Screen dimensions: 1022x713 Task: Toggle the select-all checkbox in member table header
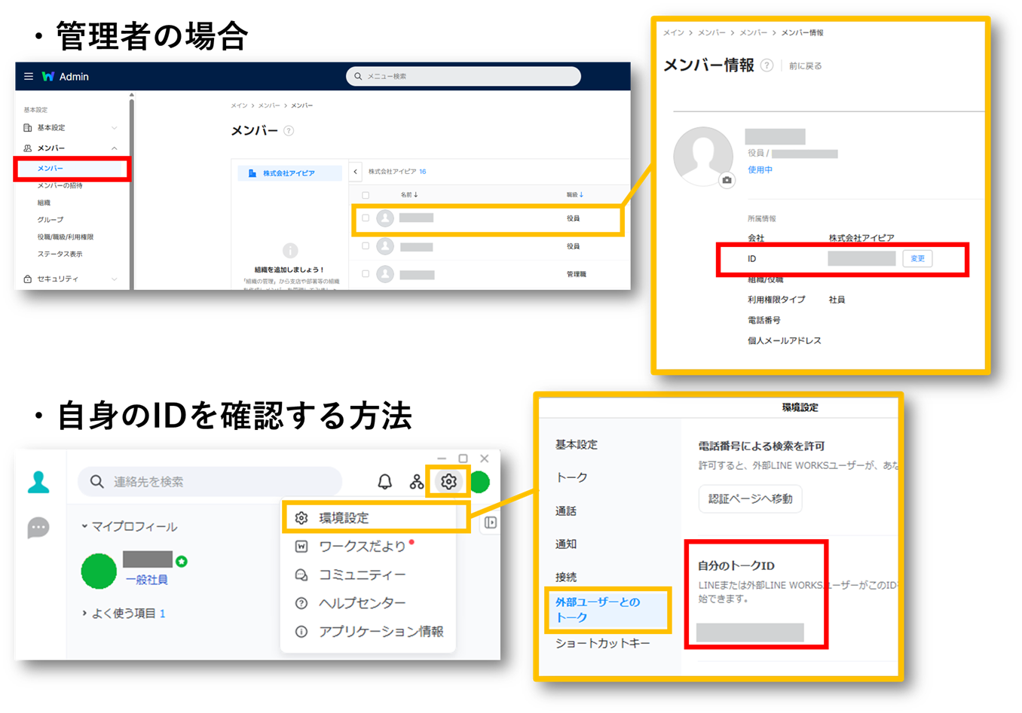pyautogui.click(x=366, y=195)
